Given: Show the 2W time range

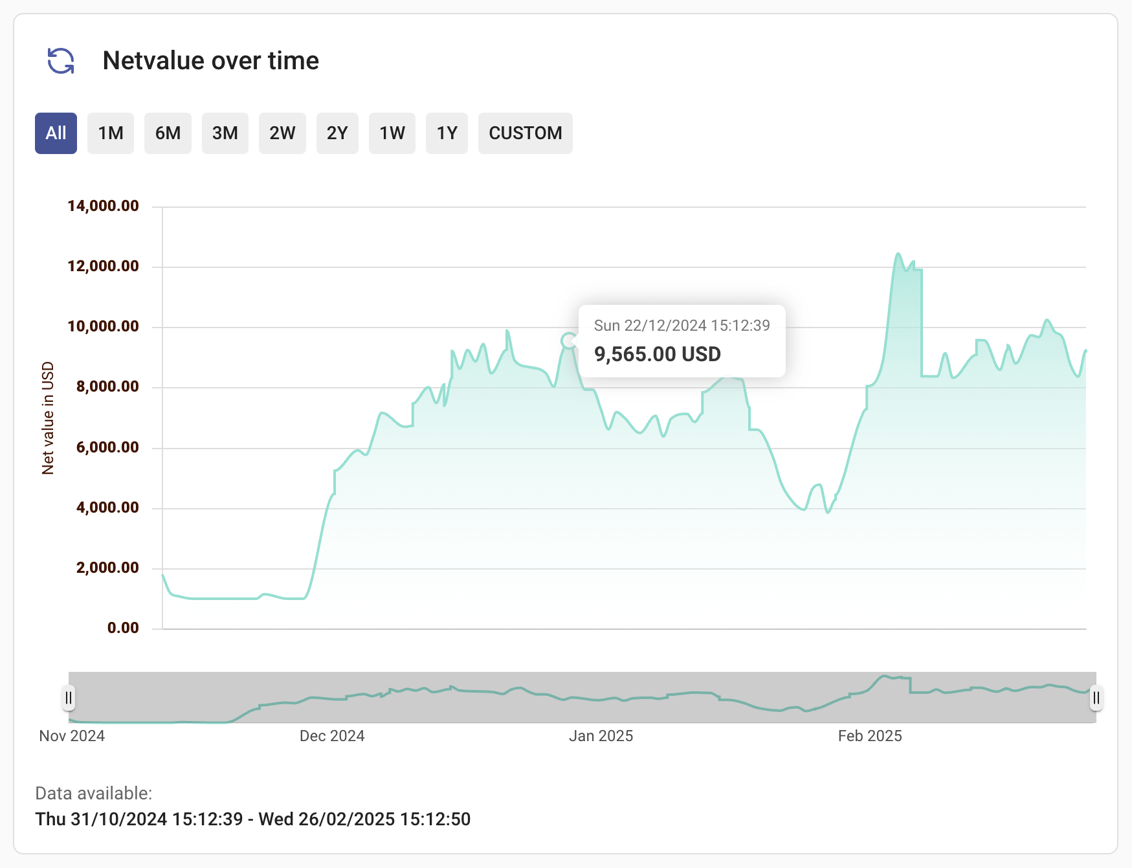Looking at the screenshot, I should (282, 133).
